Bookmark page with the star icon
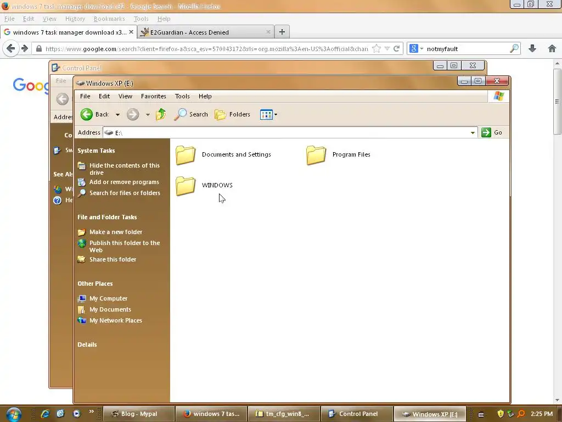 click(x=376, y=48)
